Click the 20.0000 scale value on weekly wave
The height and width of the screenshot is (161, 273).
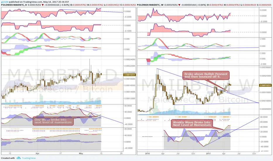point(264,132)
